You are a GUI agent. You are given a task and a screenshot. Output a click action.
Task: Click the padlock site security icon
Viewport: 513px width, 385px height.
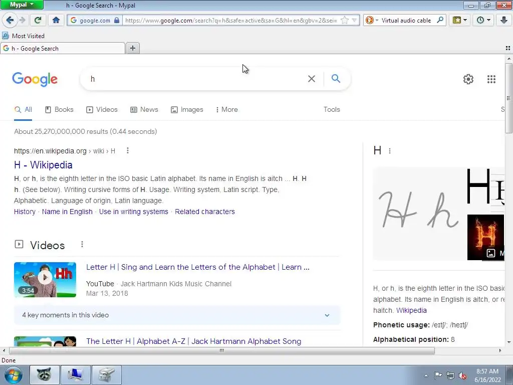117,20
